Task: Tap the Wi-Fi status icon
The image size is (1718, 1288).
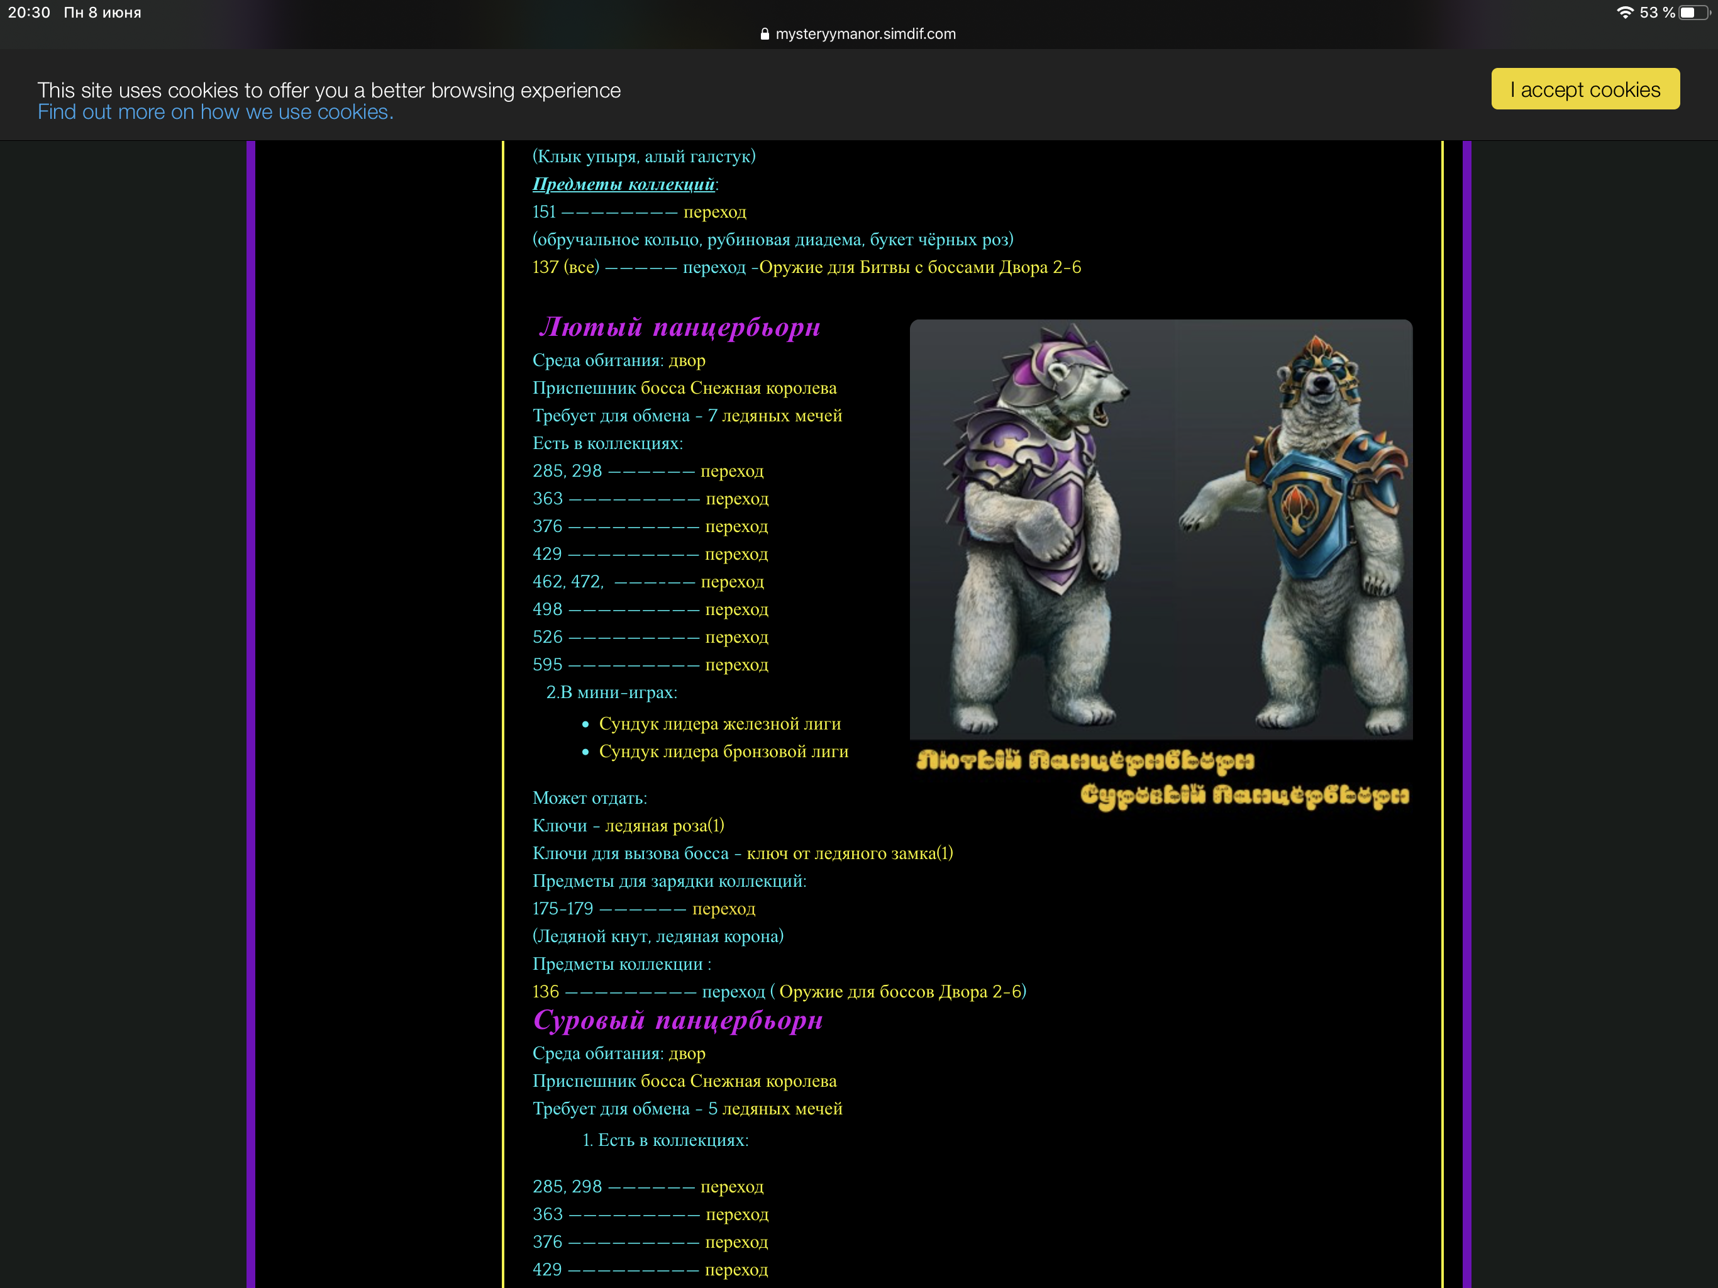Action: click(1625, 13)
